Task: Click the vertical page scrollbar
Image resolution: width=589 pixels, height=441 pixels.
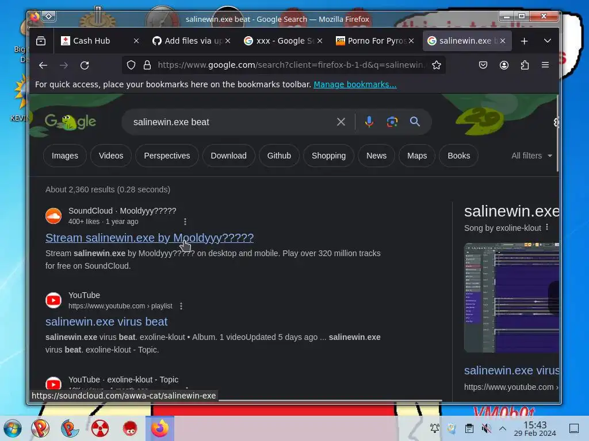Action: tap(557, 133)
